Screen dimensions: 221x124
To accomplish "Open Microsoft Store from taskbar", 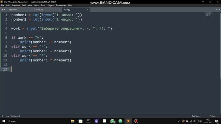I will [80, 121].
